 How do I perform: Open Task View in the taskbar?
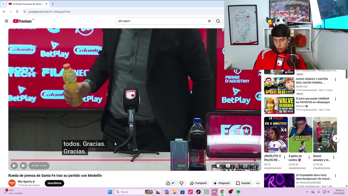point(158,192)
